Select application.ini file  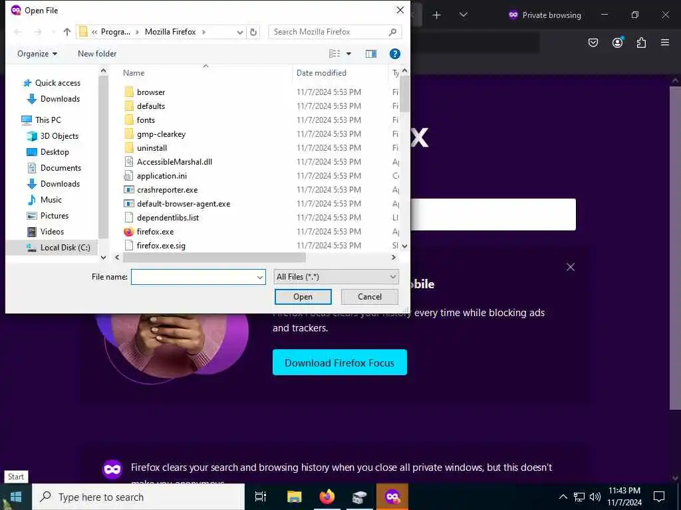[x=162, y=175]
